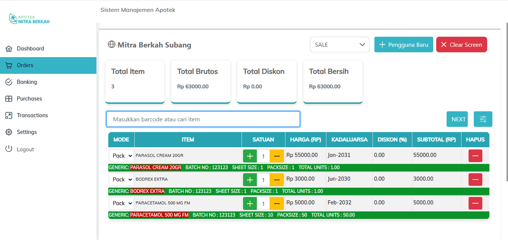Click the Pengguna Baru button
Viewport: 508px width, 240px height.
click(x=403, y=45)
